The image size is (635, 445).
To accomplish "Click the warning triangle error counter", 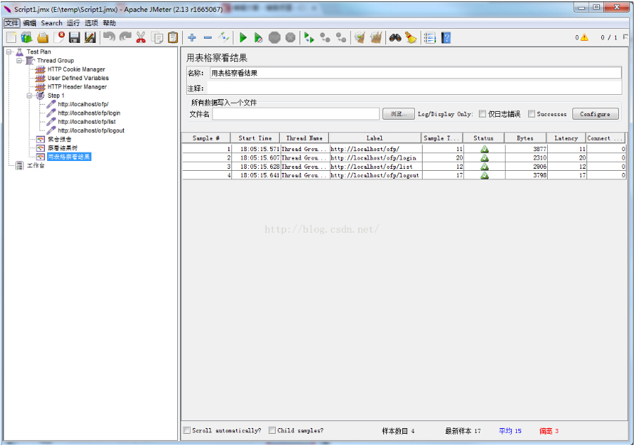I will pyautogui.click(x=584, y=37).
